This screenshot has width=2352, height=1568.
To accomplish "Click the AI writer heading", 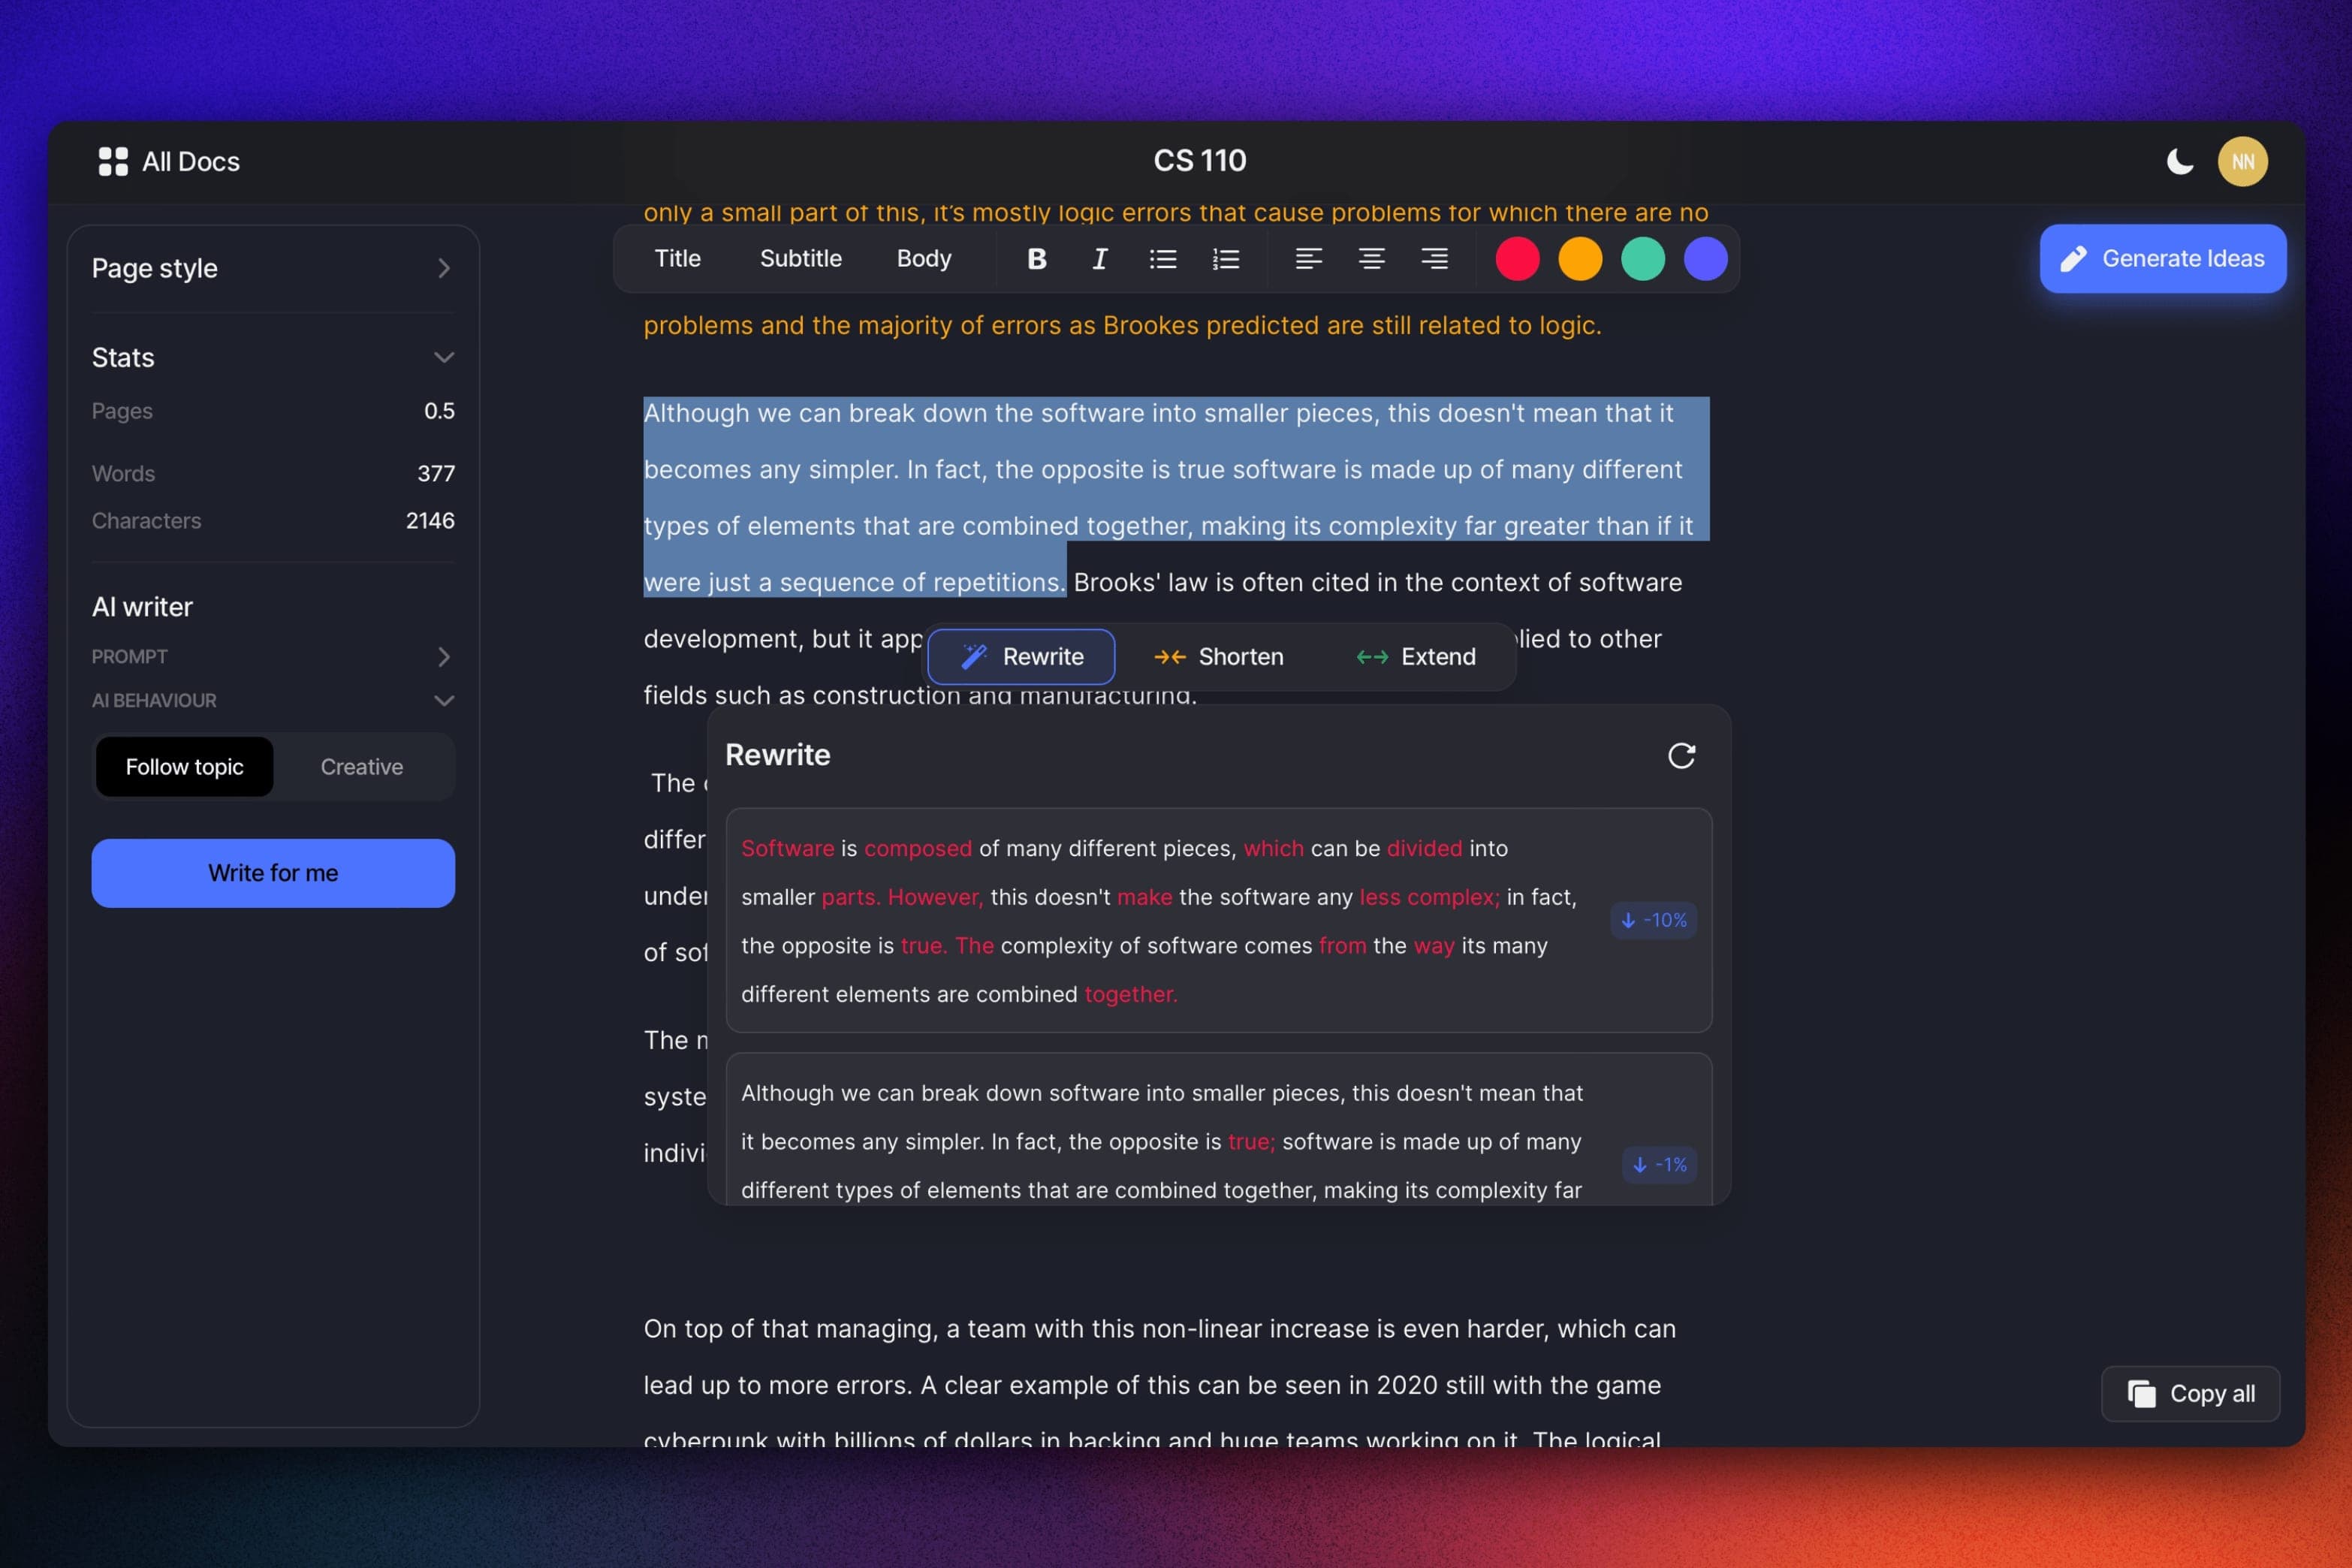I will [x=142, y=607].
